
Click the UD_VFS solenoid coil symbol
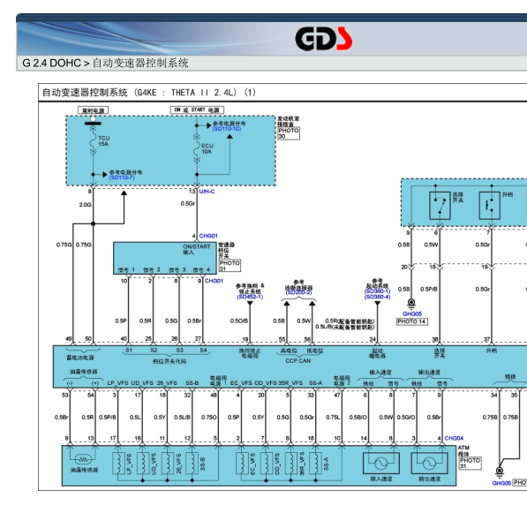(143, 464)
